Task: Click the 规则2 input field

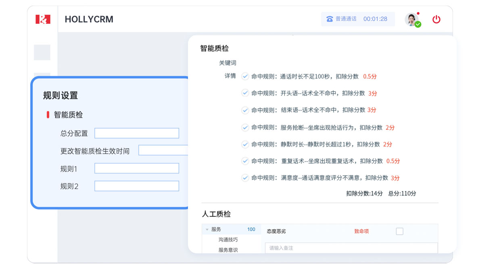Action: (136, 186)
